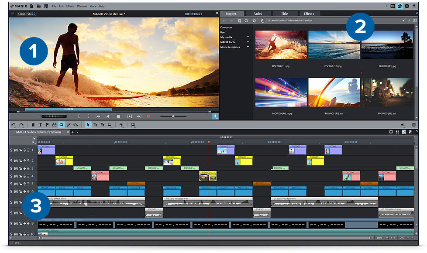Click the Undo arrow in the timeline toolbar
The height and width of the screenshot is (253, 427).
14,125
